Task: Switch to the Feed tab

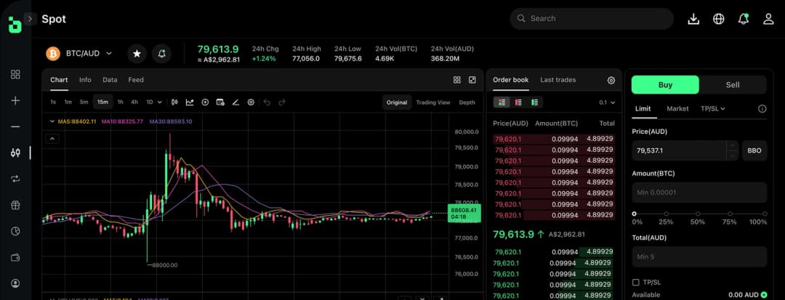Action: [136, 80]
